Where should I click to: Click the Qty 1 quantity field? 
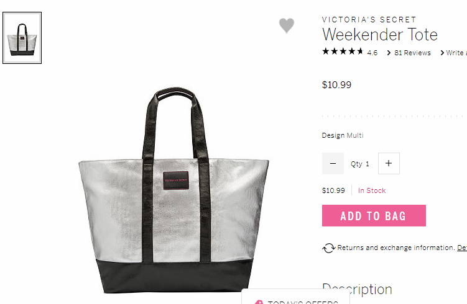coord(360,164)
